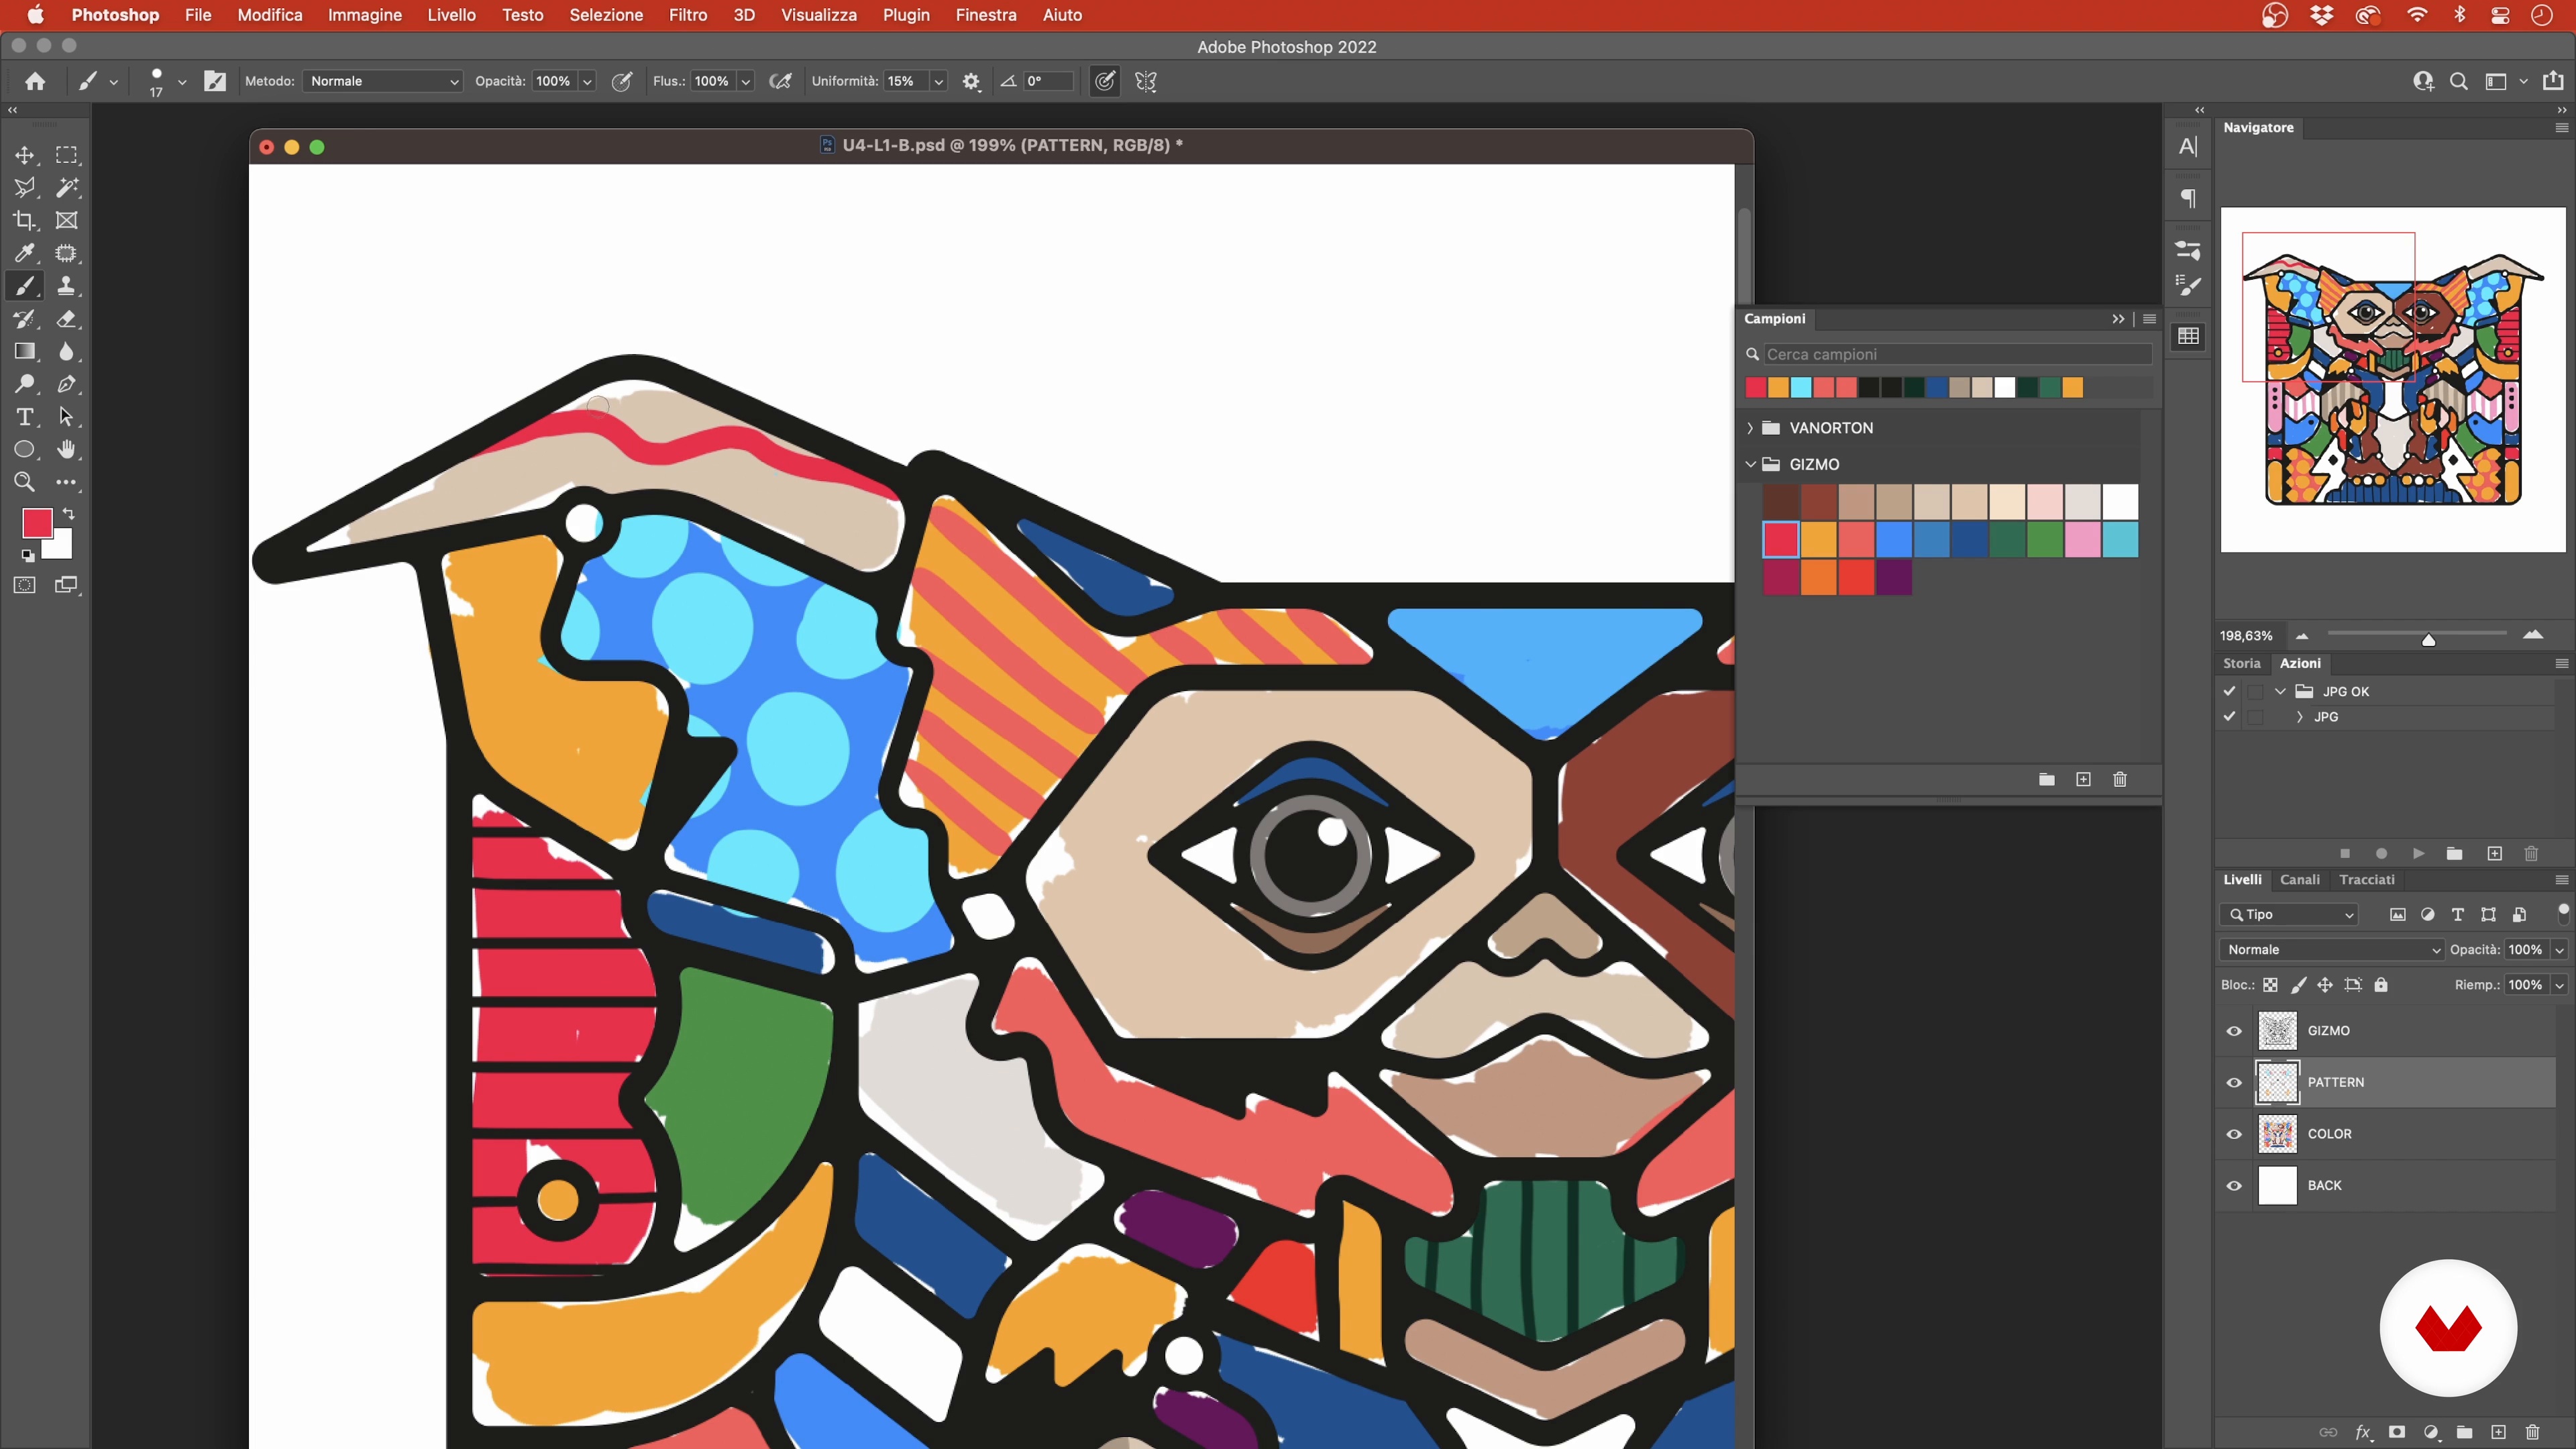Hide the BACK layer
Image resolution: width=2576 pixels, height=1449 pixels.
pyautogui.click(x=2234, y=1187)
